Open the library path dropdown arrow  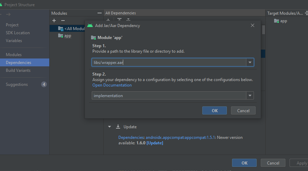pos(250,62)
